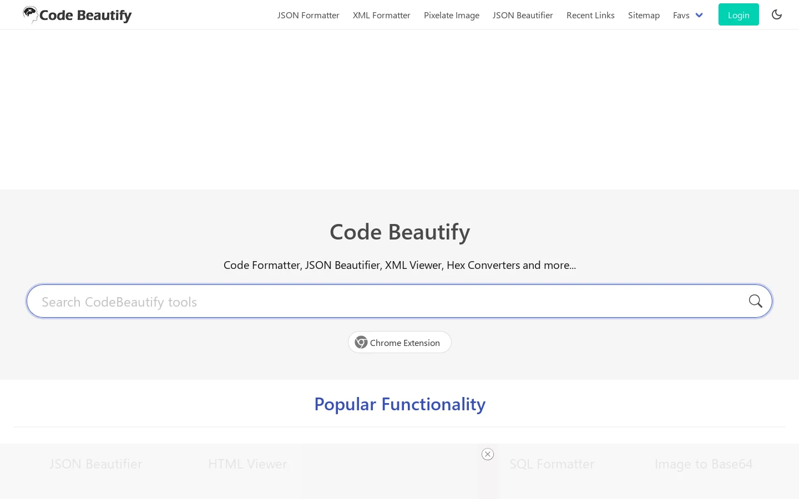Click the magnifying glass search icon
Viewport: 799px width, 499px height.
[x=755, y=301]
